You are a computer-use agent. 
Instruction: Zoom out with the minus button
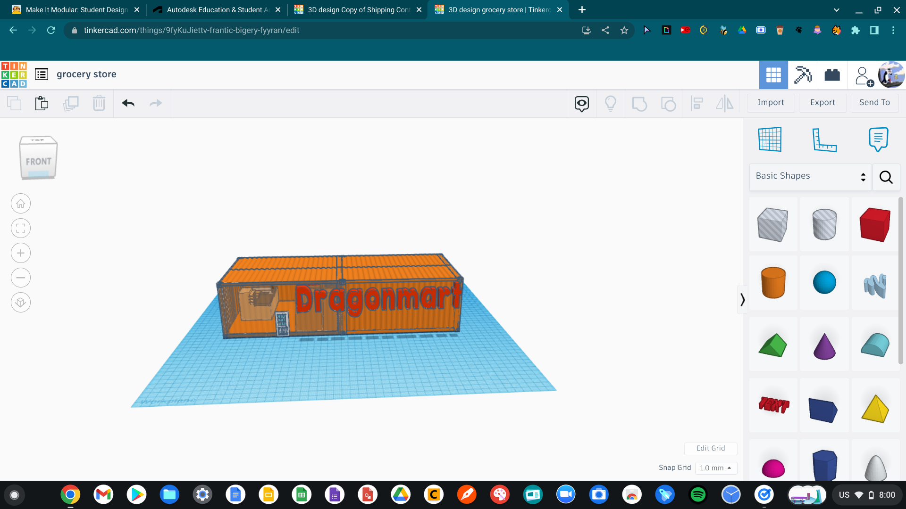(x=21, y=278)
